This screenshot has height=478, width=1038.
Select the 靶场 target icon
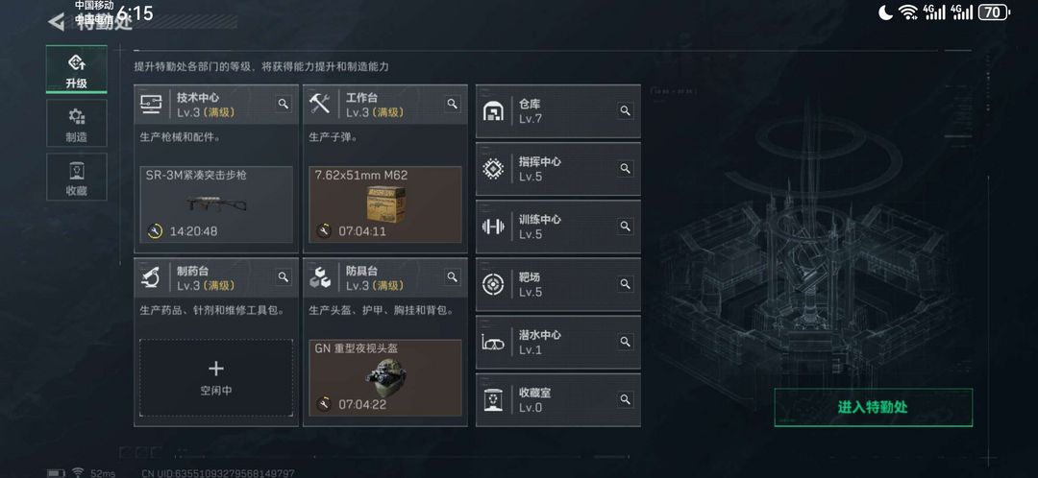[493, 284]
